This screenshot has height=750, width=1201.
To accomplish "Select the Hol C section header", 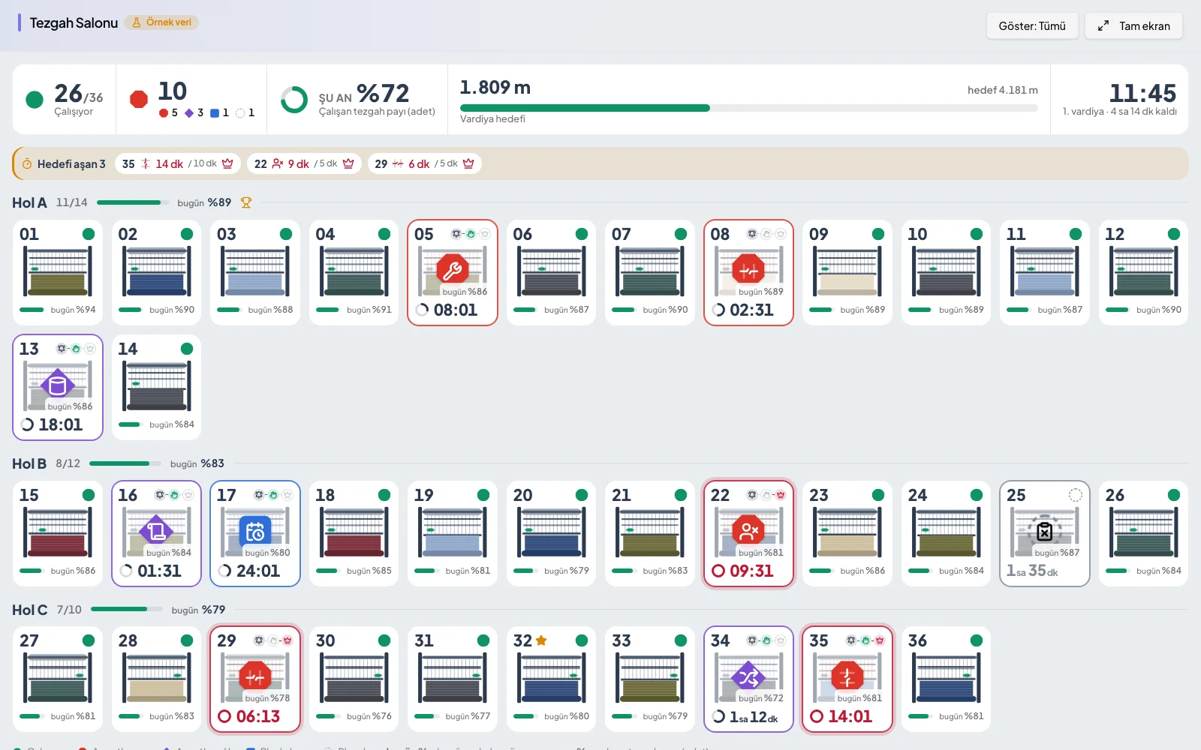I will coord(30,610).
